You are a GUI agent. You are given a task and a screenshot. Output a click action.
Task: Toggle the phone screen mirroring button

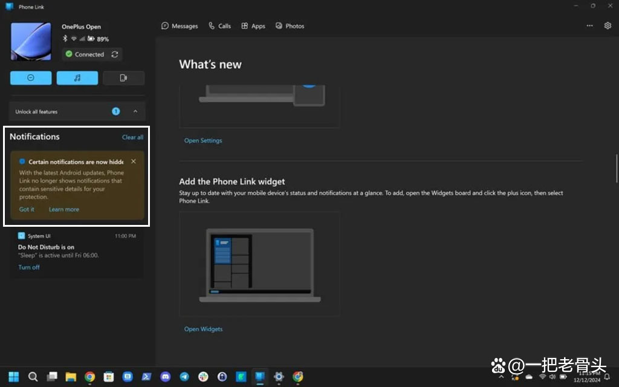[x=123, y=78]
